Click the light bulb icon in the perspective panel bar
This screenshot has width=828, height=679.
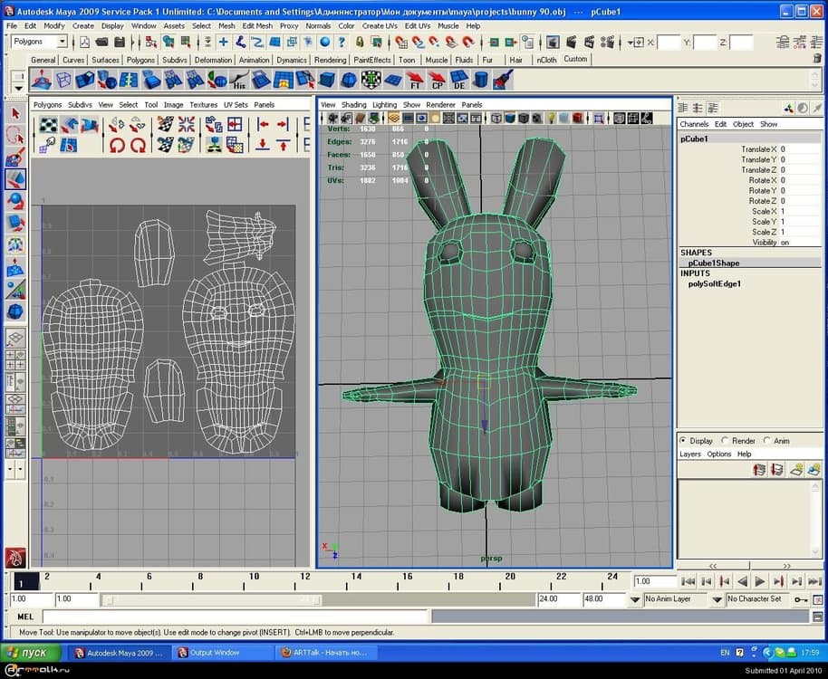click(551, 117)
